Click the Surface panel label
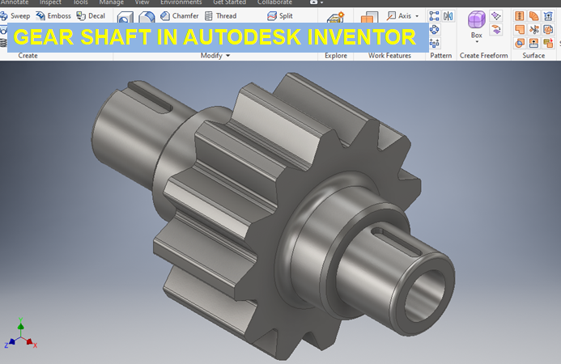The image size is (561, 364). [x=533, y=56]
